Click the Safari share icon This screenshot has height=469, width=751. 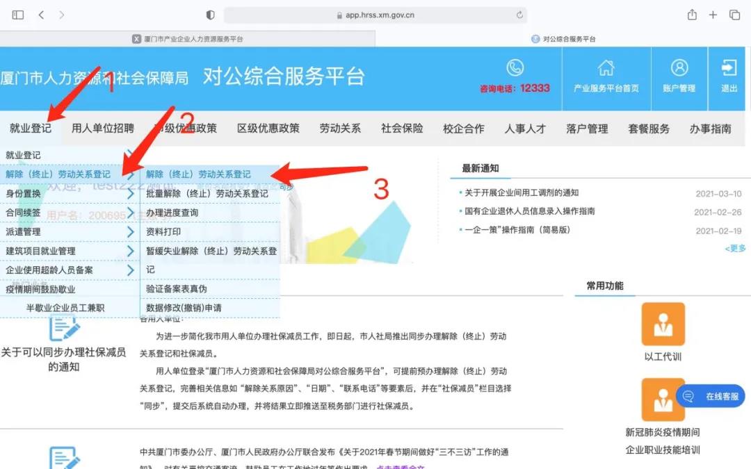click(692, 15)
